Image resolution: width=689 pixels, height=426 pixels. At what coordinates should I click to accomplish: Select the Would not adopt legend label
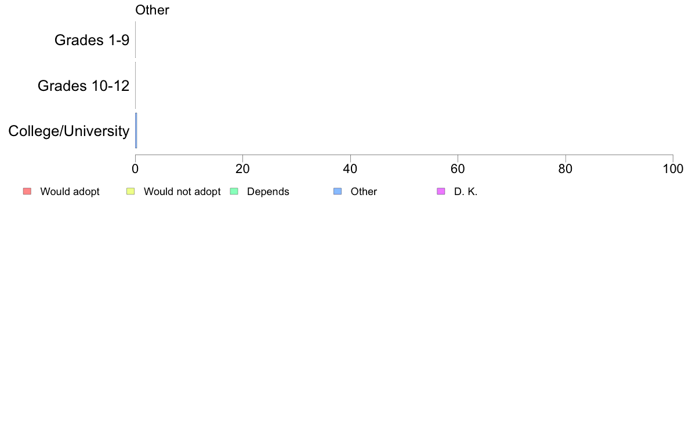coord(182,192)
